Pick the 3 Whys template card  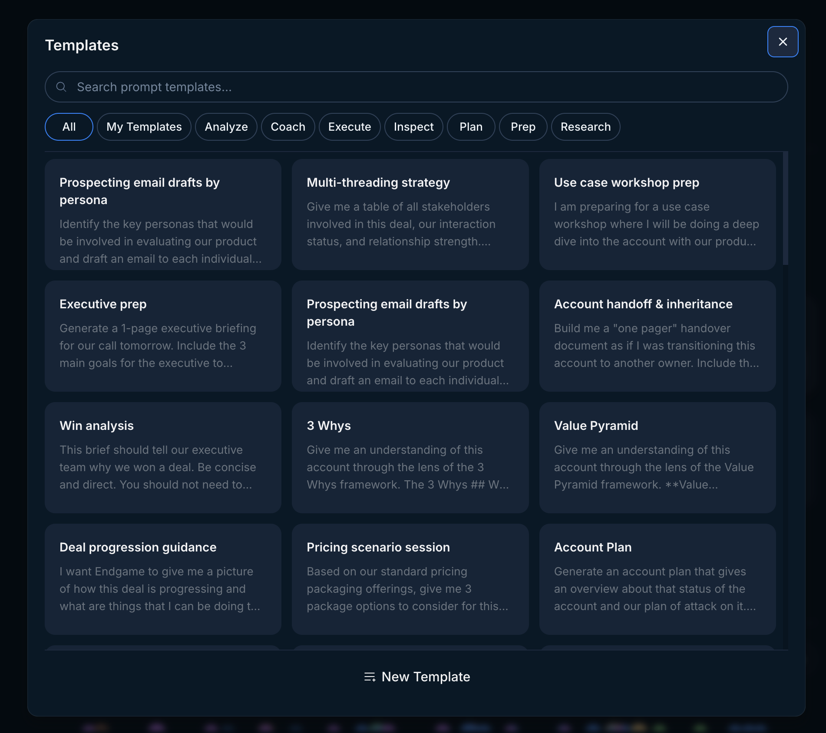coord(410,458)
